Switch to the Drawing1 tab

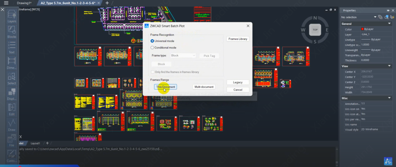(24, 3)
